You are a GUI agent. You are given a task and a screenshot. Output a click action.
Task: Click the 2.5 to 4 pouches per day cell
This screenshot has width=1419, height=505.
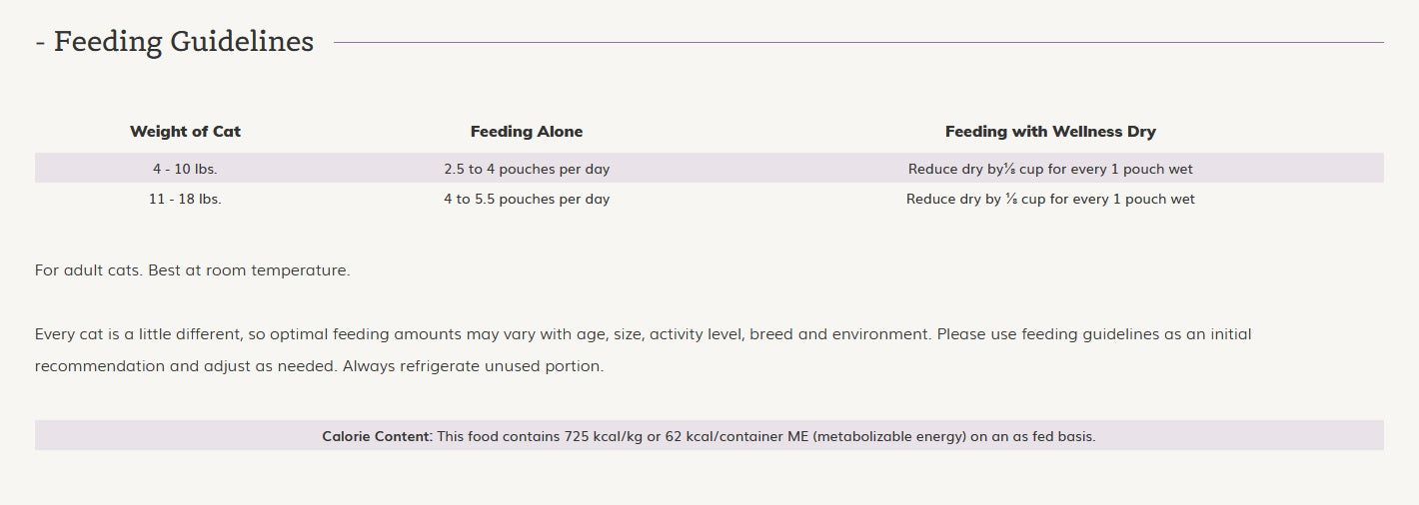pyautogui.click(x=527, y=170)
